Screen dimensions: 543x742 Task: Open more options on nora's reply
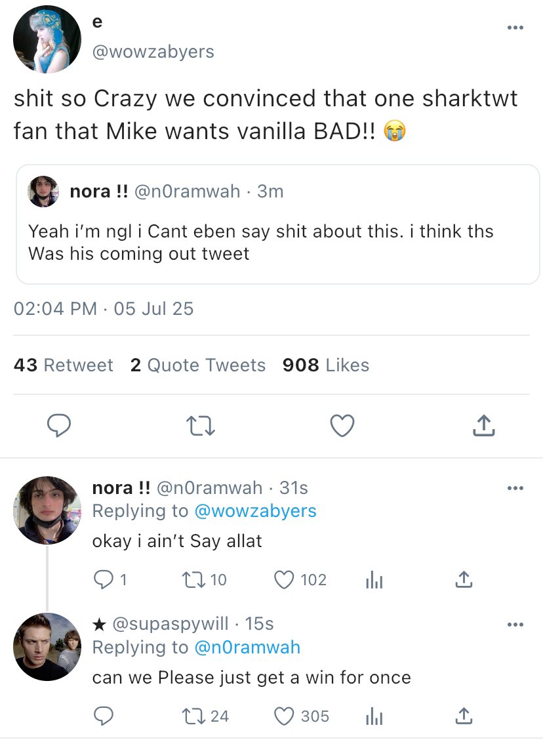click(x=515, y=489)
